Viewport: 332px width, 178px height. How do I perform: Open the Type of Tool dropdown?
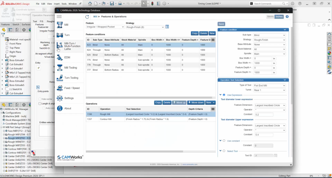[x=269, y=86]
